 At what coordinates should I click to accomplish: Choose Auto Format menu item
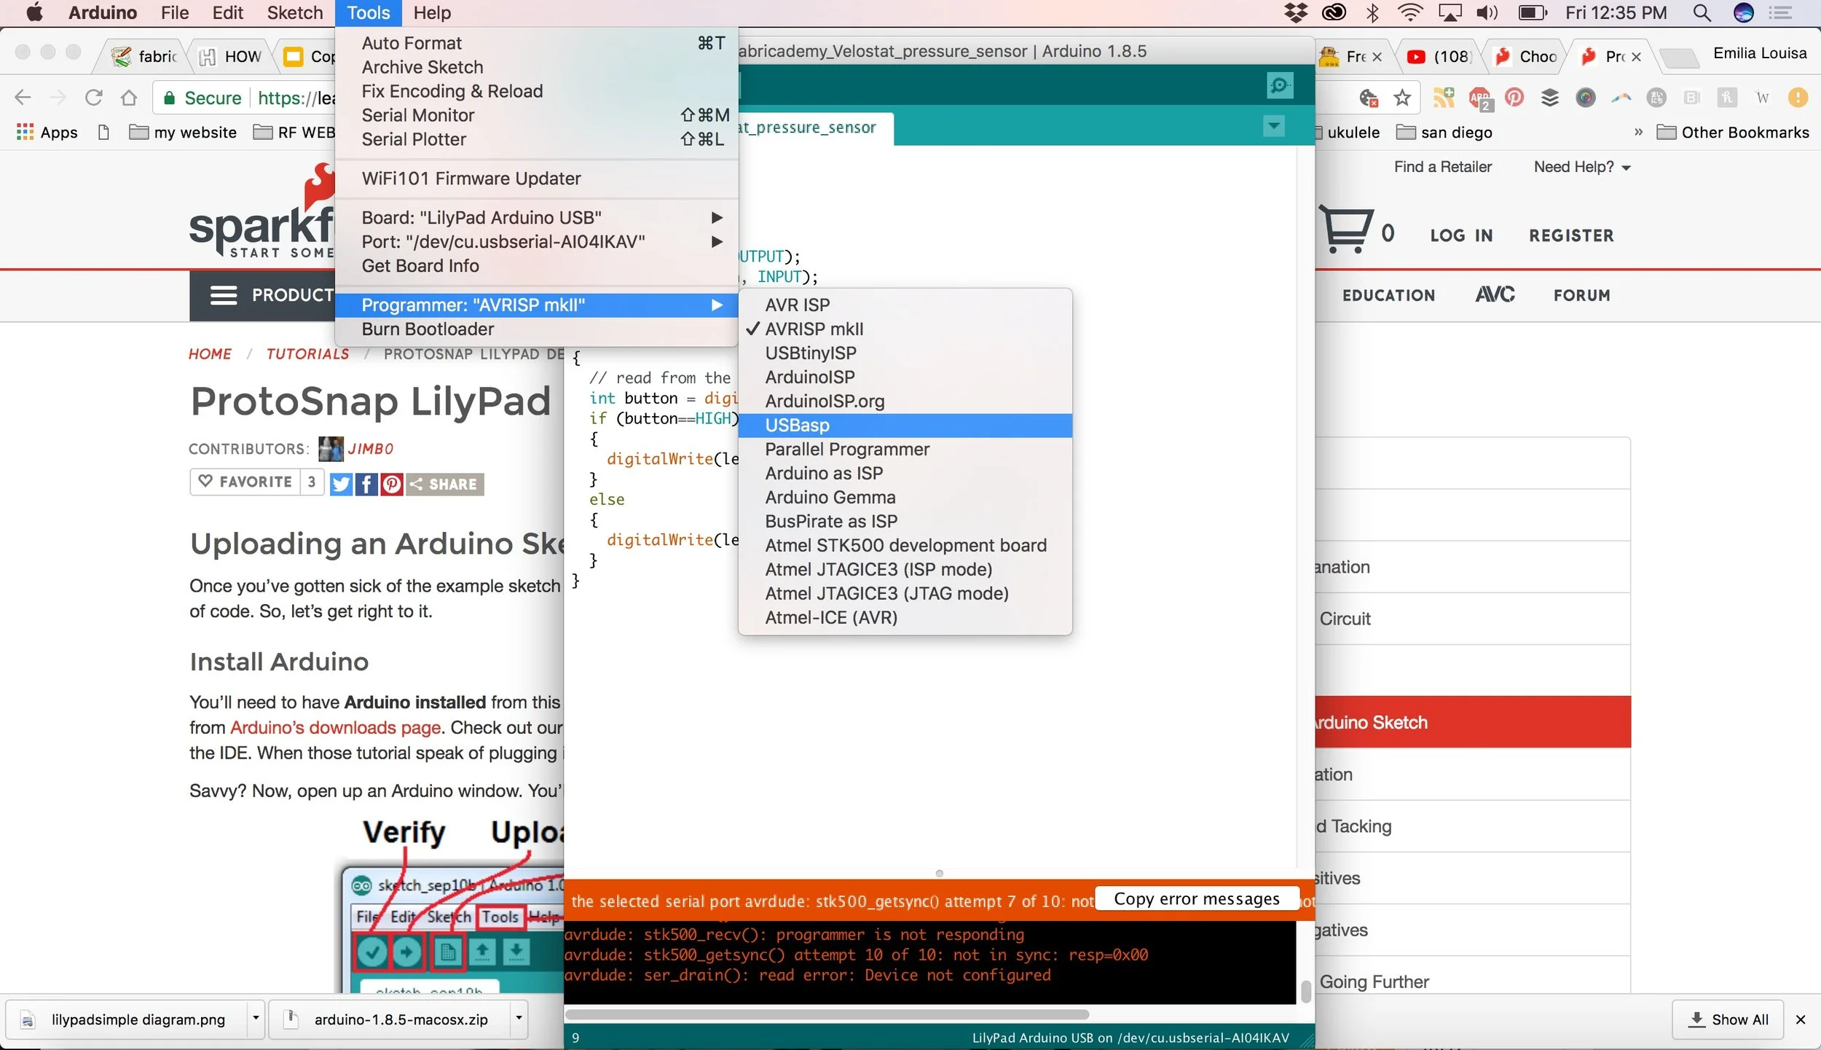pyautogui.click(x=536, y=43)
